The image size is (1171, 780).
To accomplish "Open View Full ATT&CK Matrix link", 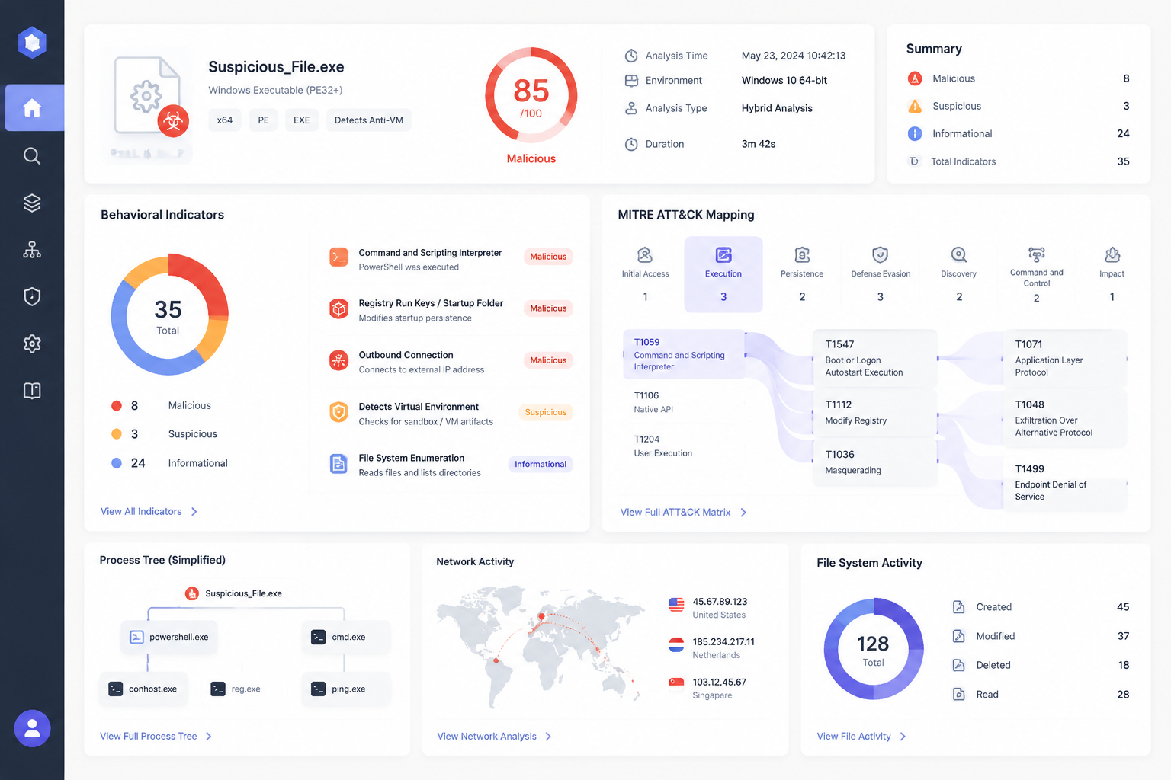I will 684,513.
